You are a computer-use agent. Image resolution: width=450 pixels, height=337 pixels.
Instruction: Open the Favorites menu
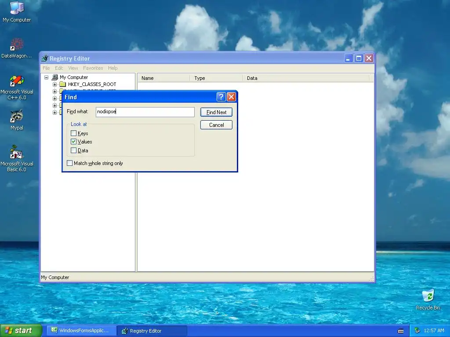[x=93, y=68]
